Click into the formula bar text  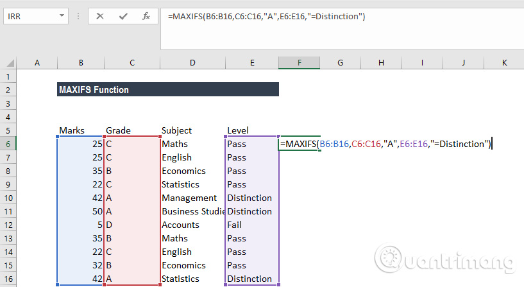pos(266,17)
